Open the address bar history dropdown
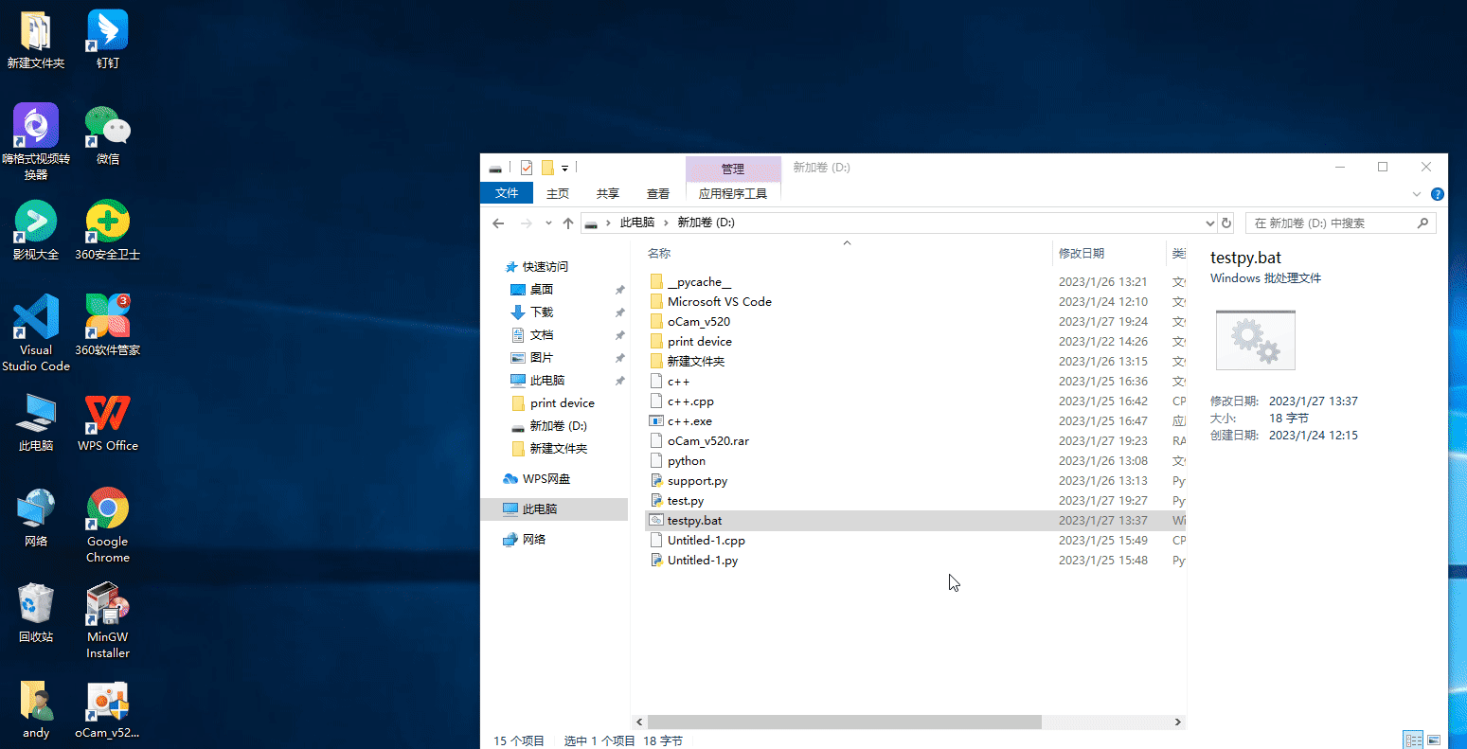This screenshot has width=1467, height=749. tap(1209, 223)
